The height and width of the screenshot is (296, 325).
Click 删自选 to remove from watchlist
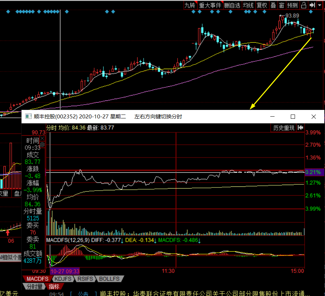point(232,5)
